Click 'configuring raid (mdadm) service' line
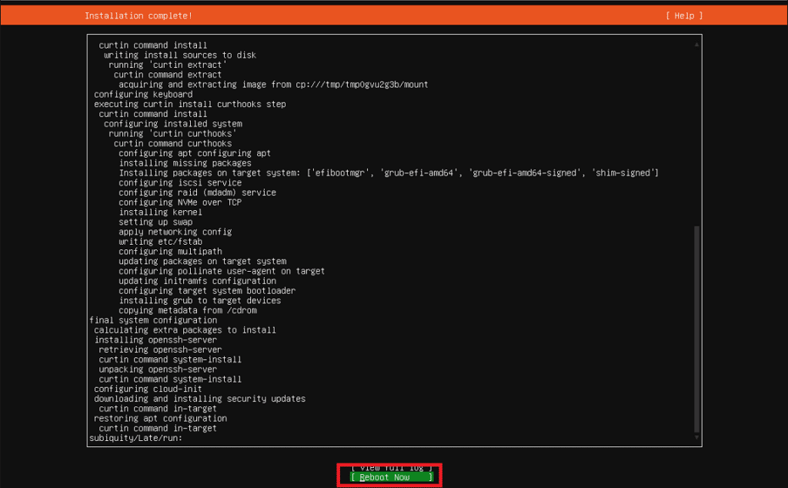 [197, 192]
